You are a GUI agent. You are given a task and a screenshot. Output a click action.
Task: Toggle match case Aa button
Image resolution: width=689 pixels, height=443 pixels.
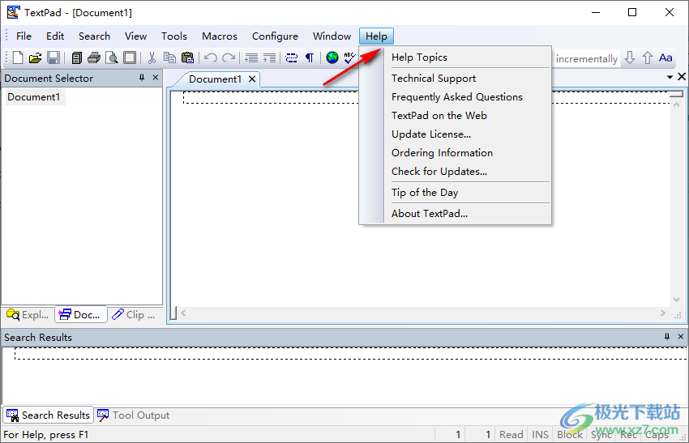click(x=665, y=58)
